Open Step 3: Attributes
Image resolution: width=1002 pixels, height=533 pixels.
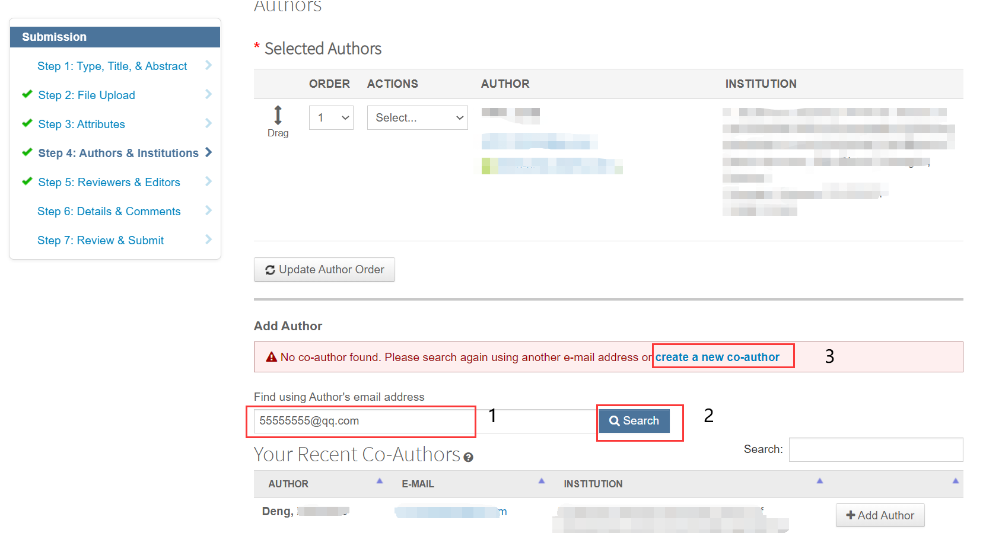[82, 124]
